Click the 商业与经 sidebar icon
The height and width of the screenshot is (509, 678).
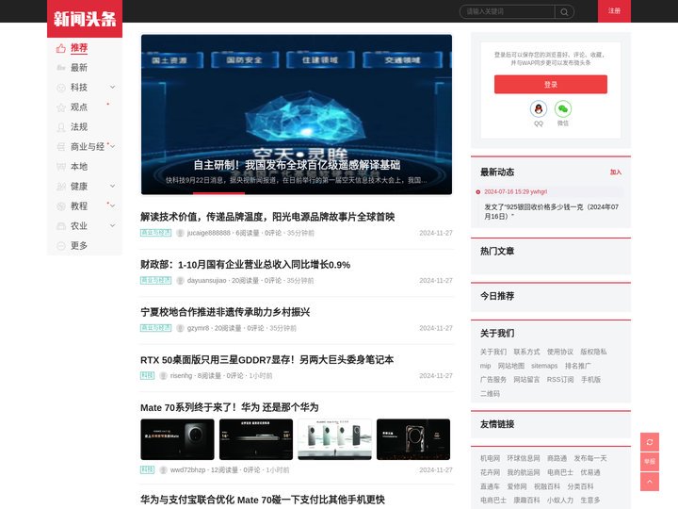pos(61,147)
